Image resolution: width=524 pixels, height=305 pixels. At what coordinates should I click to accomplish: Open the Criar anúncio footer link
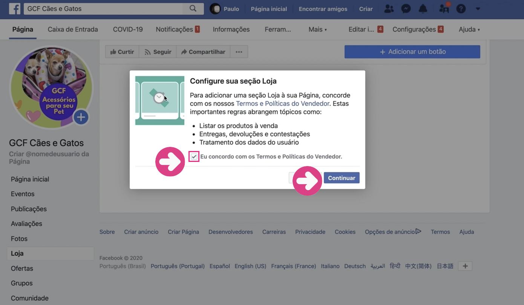tap(141, 232)
